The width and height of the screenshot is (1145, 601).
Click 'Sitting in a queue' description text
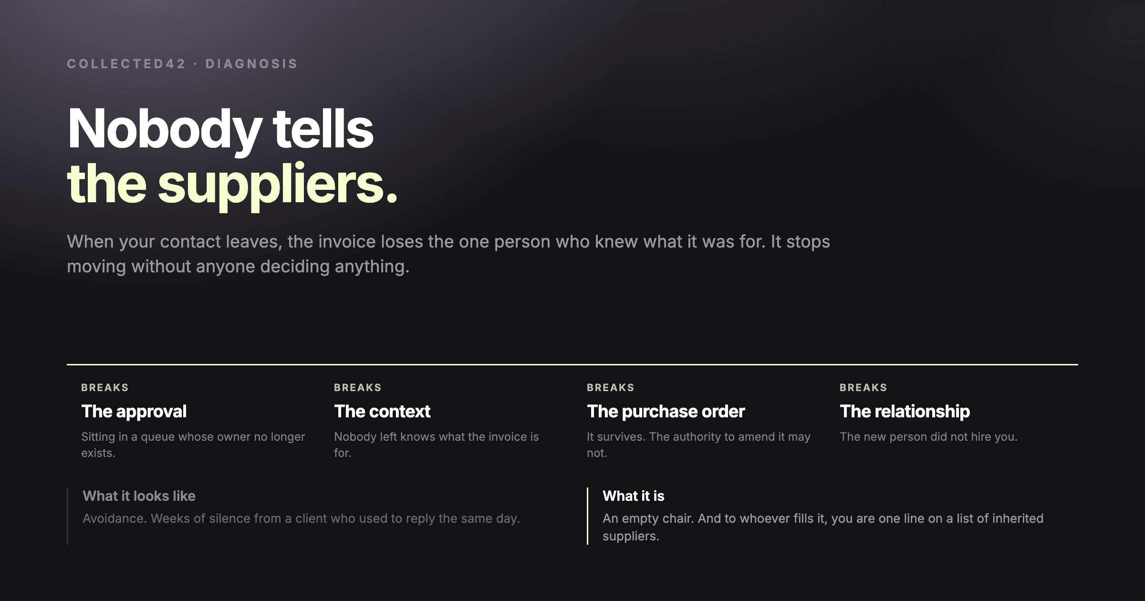(193, 445)
